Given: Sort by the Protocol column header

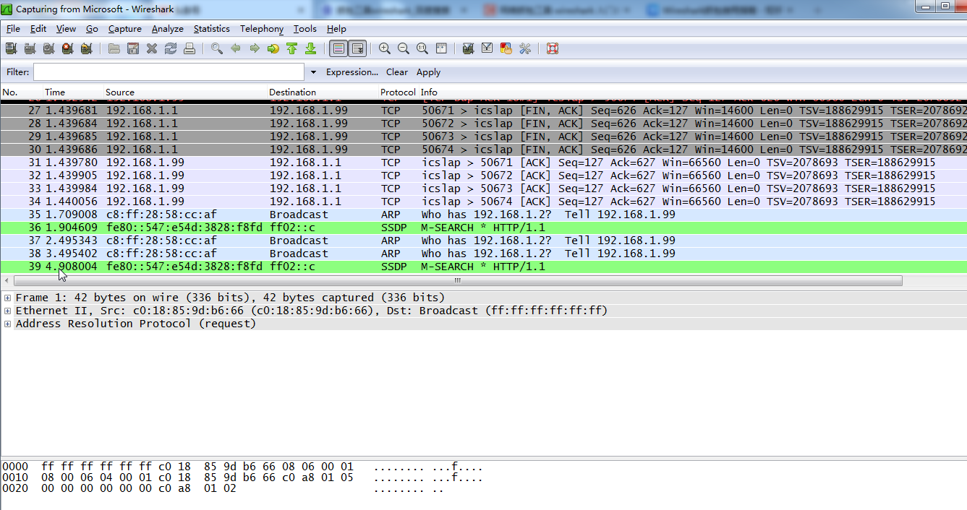Looking at the screenshot, I should coord(398,92).
